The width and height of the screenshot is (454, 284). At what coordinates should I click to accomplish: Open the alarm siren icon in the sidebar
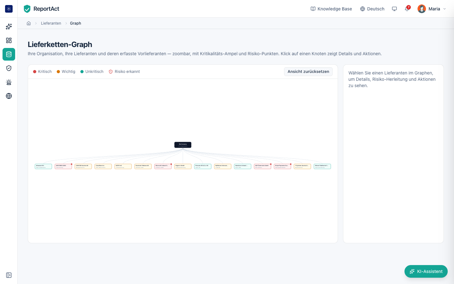point(9,82)
